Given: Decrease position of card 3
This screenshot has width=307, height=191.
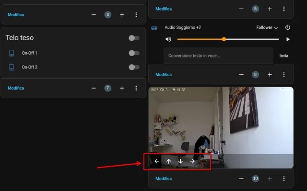Looking at the screenshot, I should coord(94,15).
